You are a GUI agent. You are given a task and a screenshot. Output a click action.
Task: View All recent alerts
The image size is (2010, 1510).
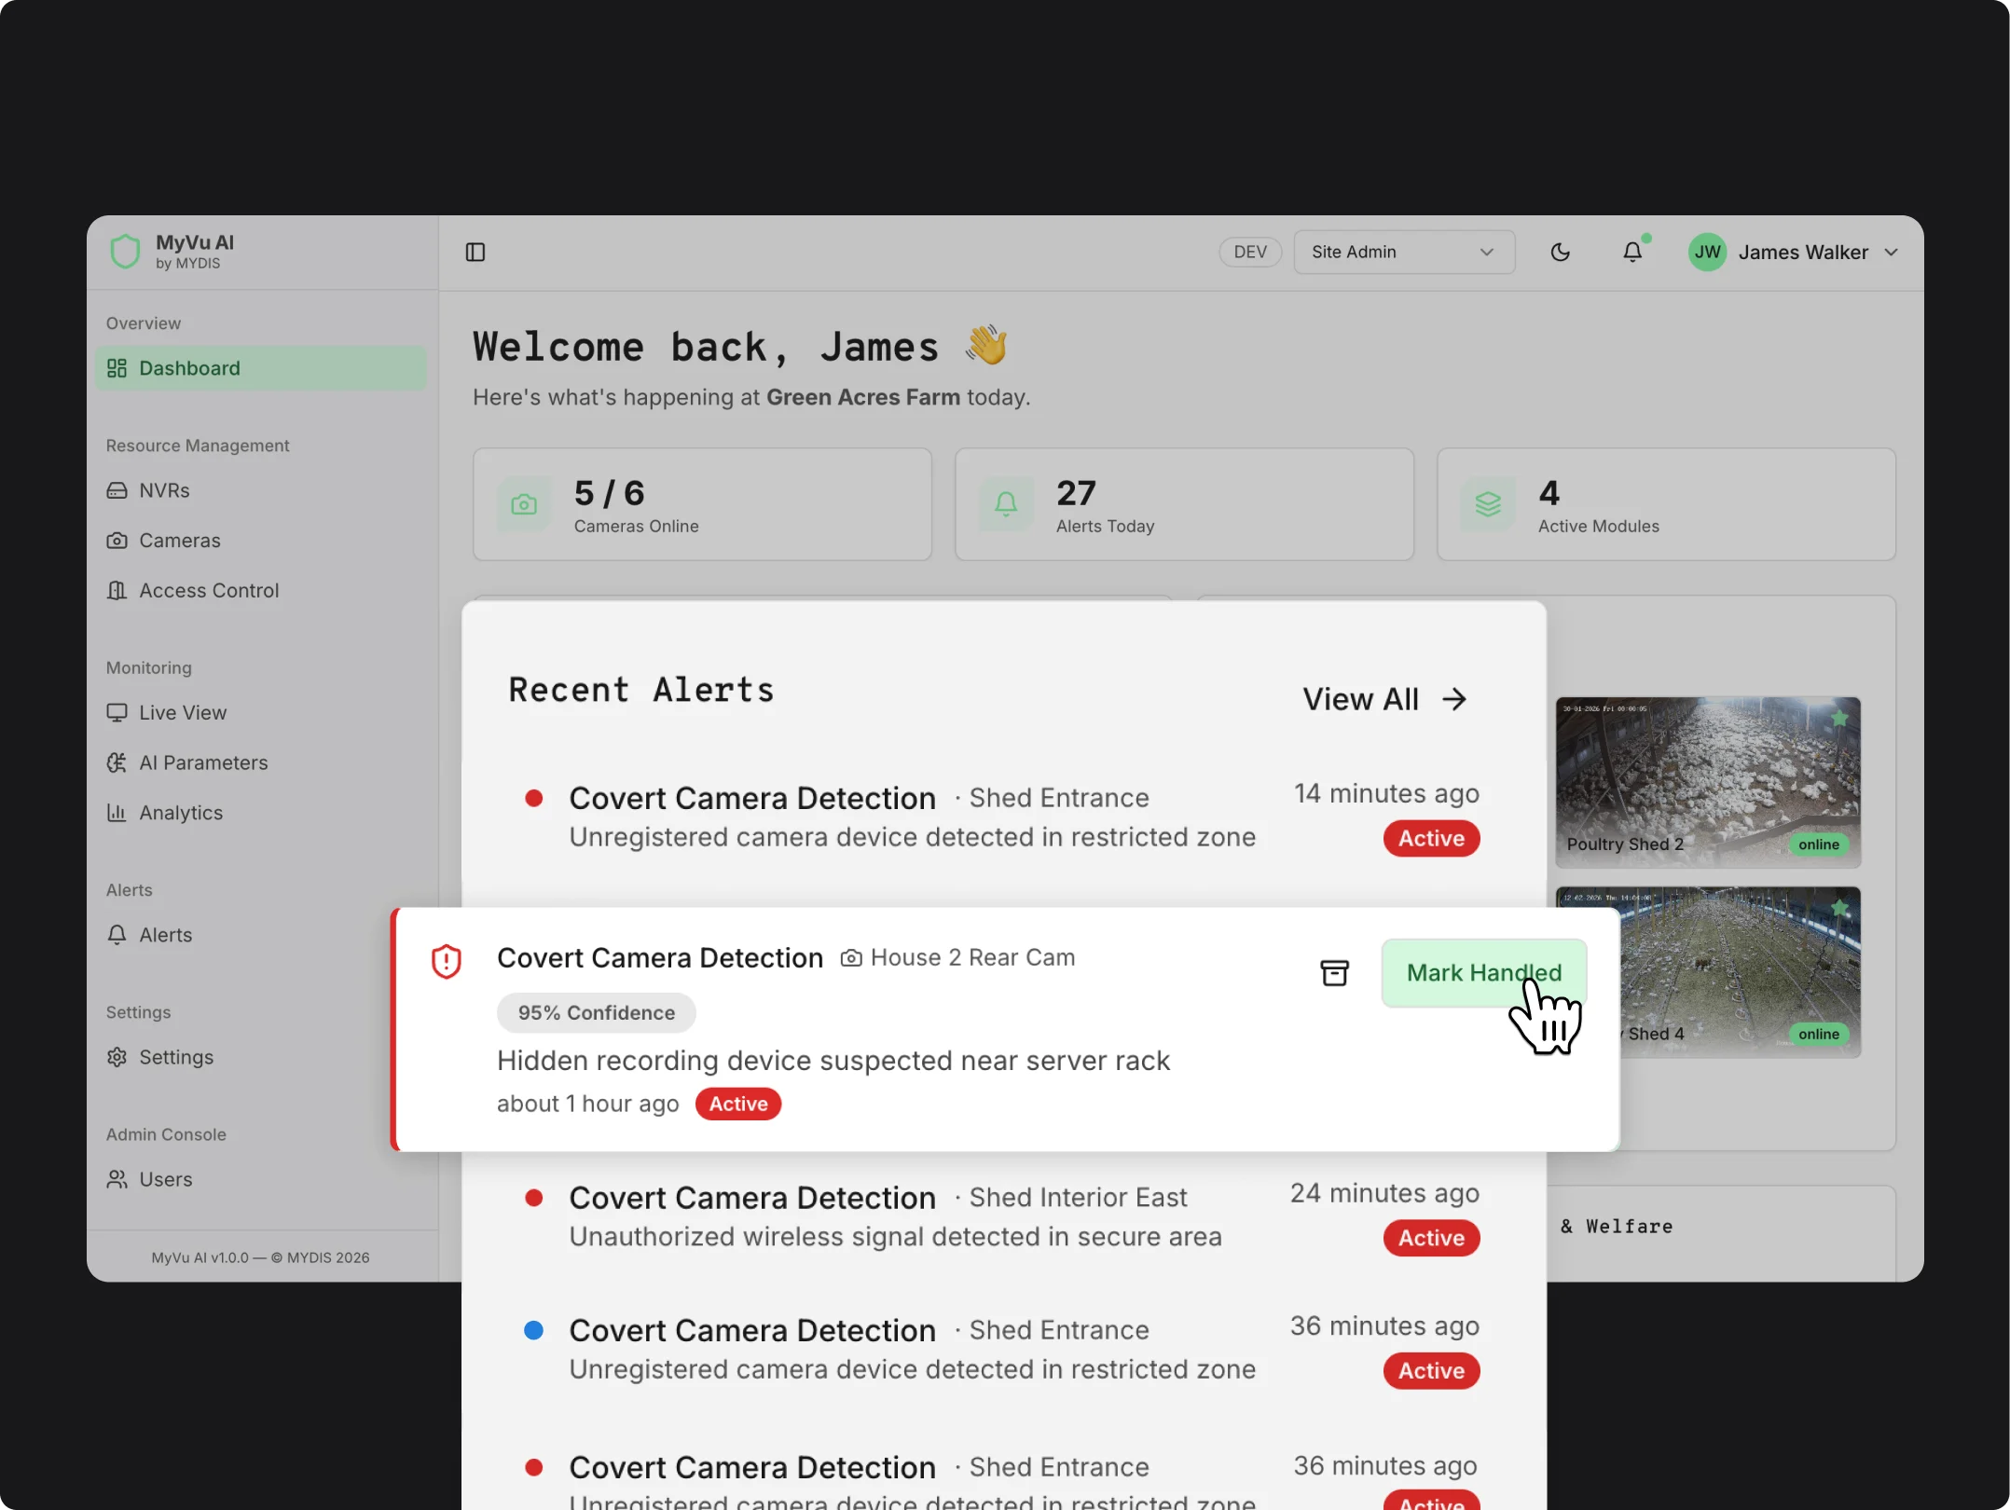(x=1385, y=698)
